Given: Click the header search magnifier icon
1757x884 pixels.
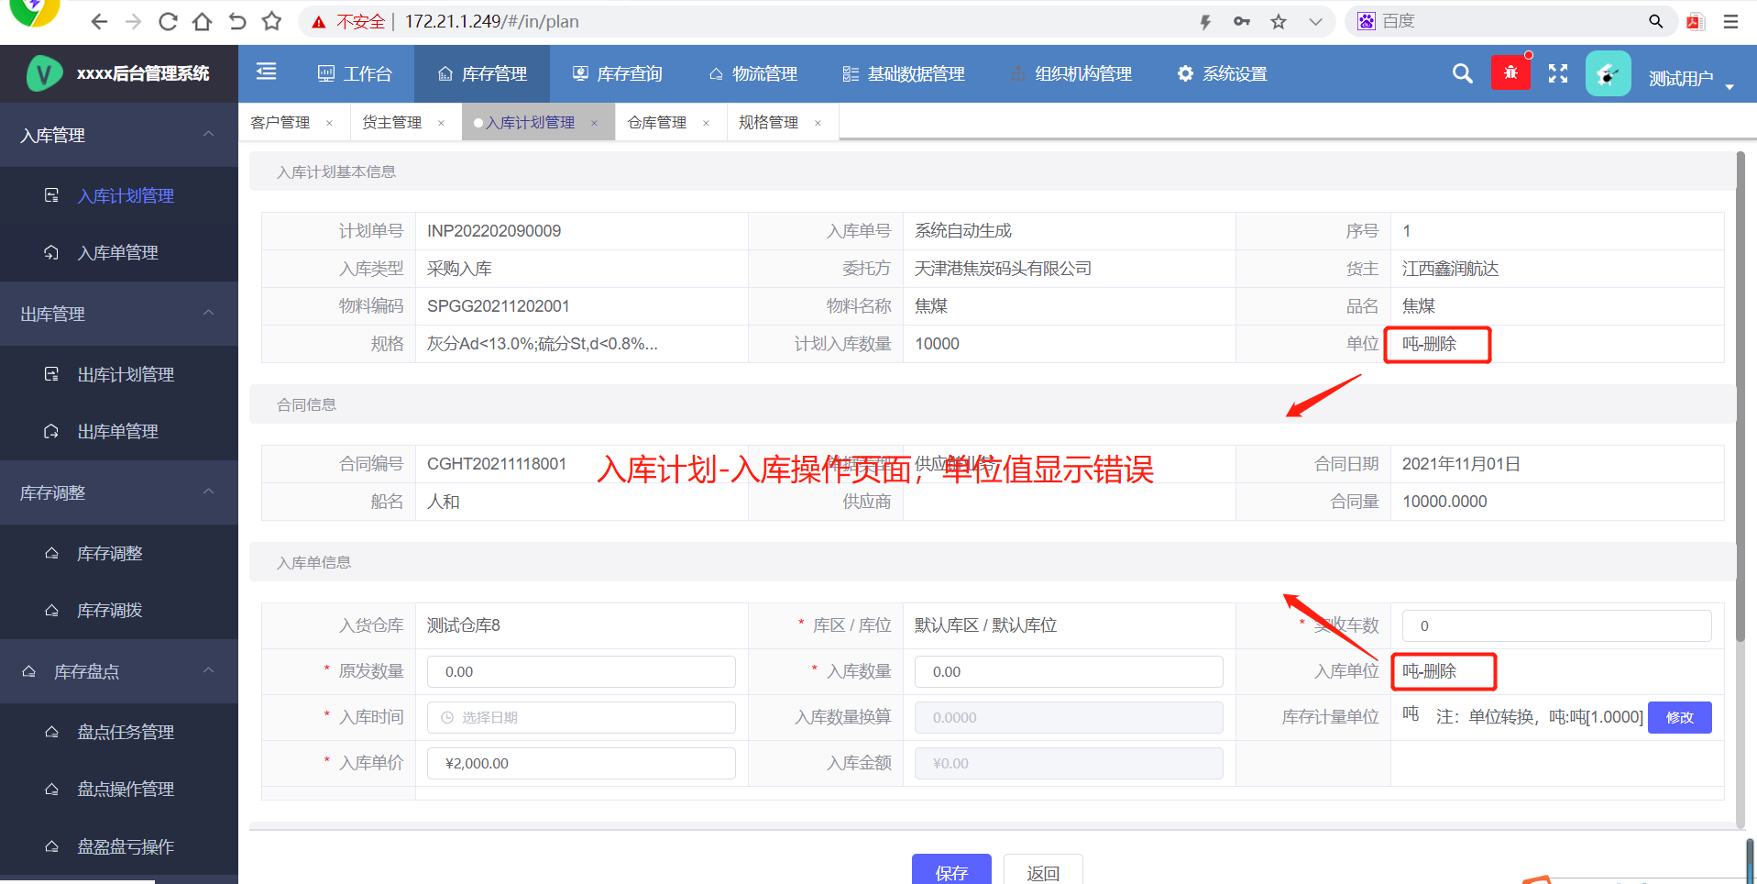Looking at the screenshot, I should click(x=1463, y=73).
